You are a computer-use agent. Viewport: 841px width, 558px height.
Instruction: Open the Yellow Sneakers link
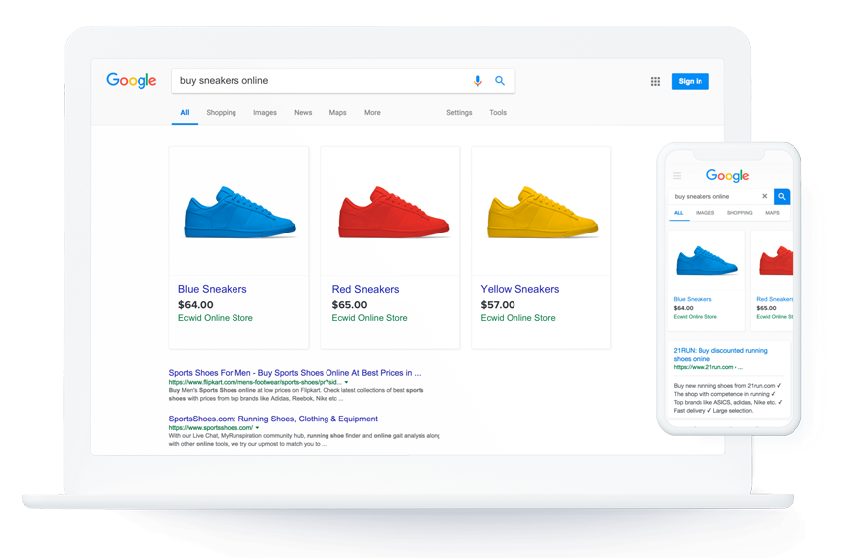tap(519, 289)
